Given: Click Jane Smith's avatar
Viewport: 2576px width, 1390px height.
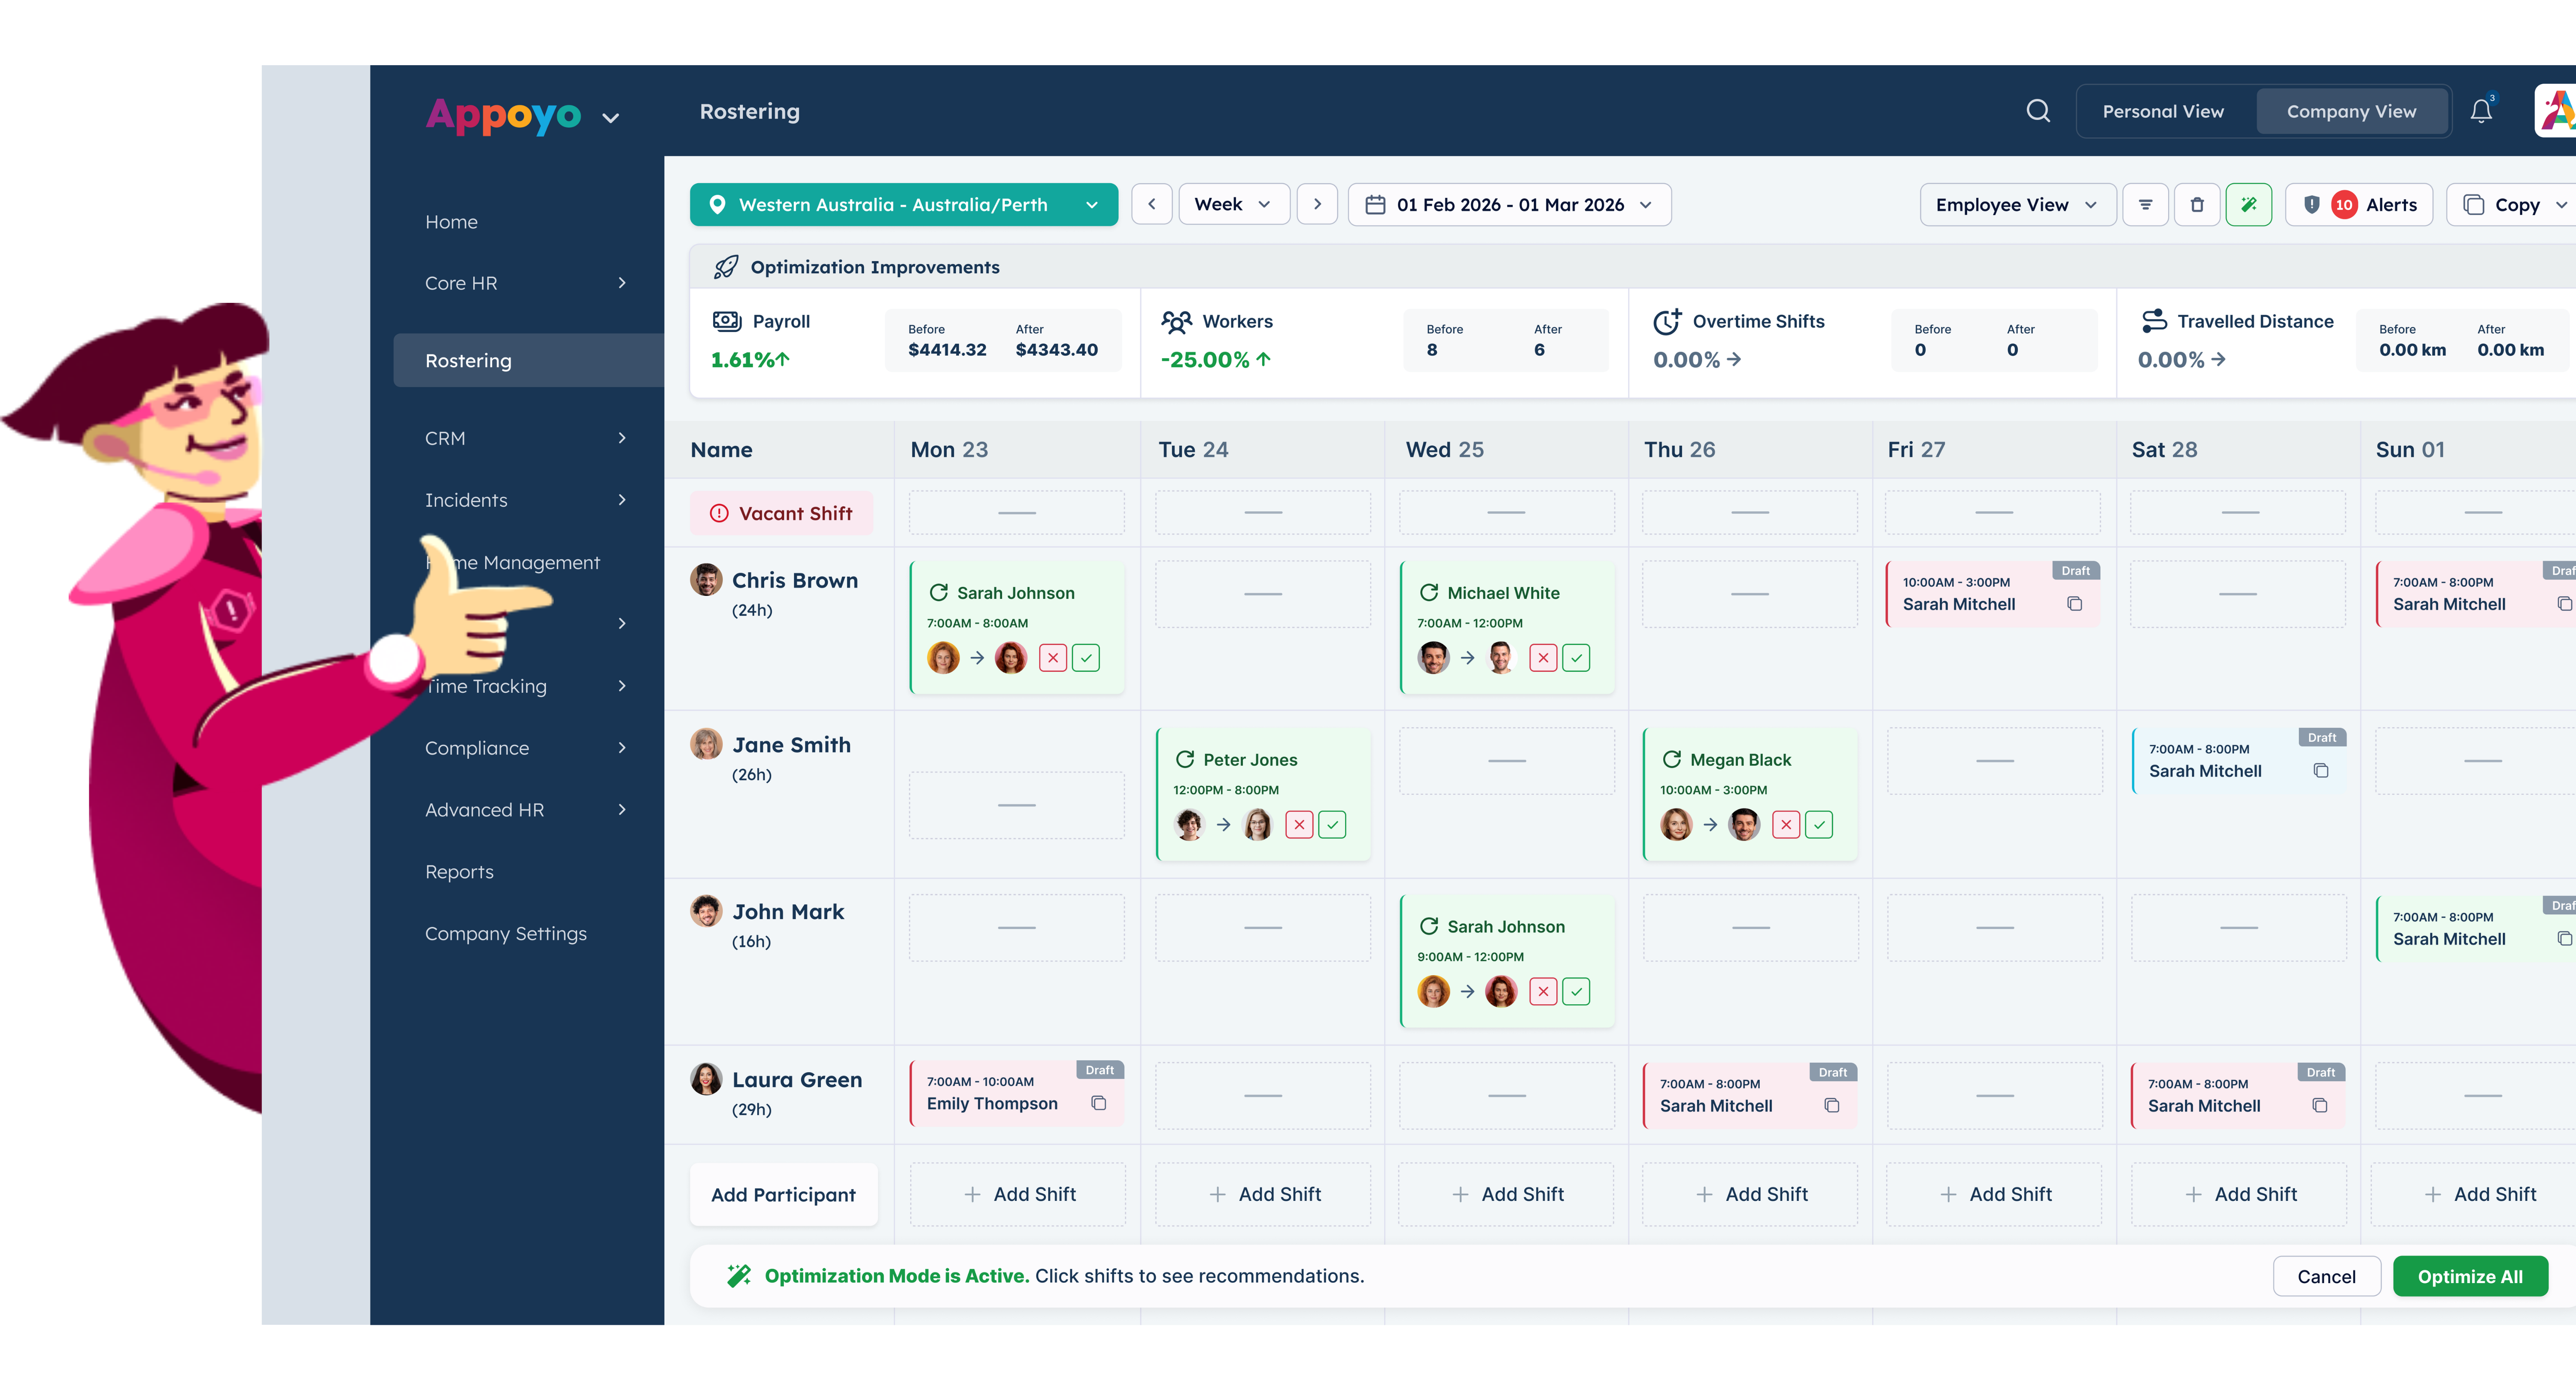Looking at the screenshot, I should click(x=706, y=744).
